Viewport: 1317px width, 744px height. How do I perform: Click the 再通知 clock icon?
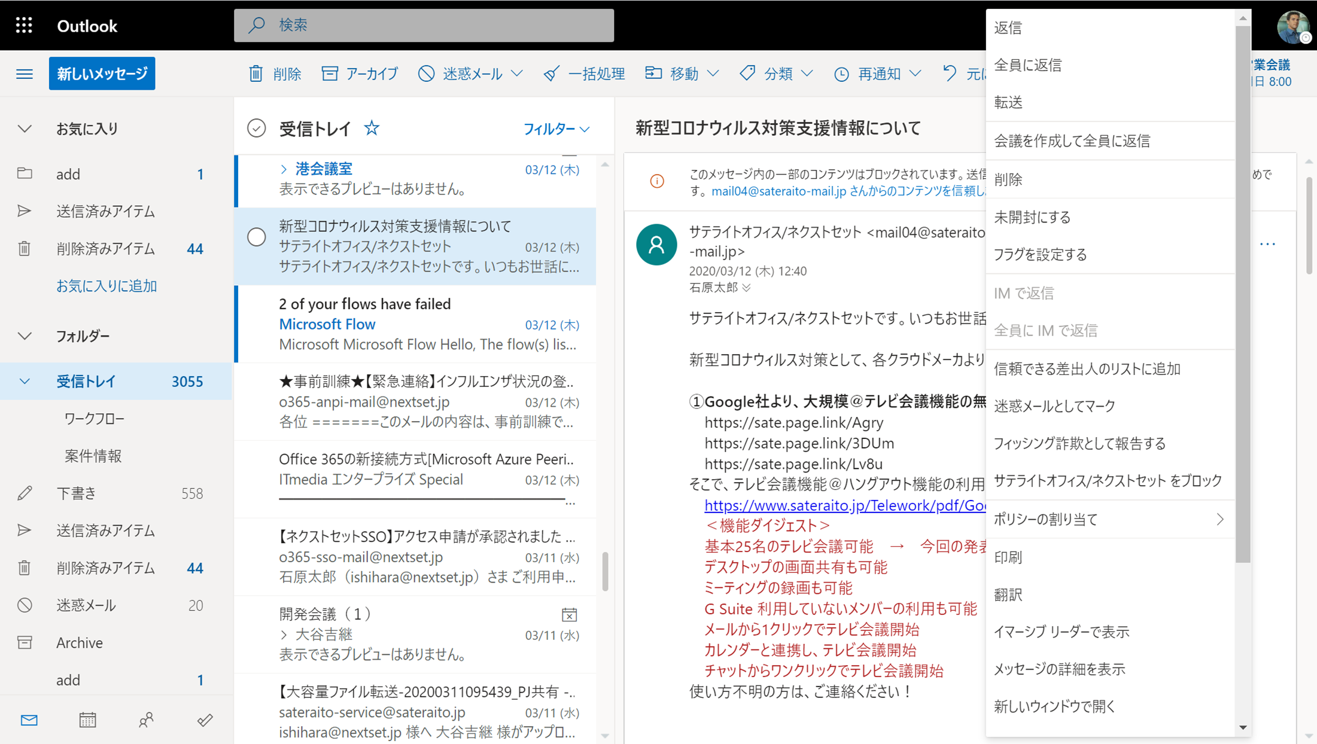point(841,74)
